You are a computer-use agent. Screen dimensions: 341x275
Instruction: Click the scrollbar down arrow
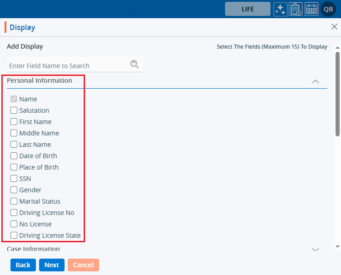pos(337,246)
